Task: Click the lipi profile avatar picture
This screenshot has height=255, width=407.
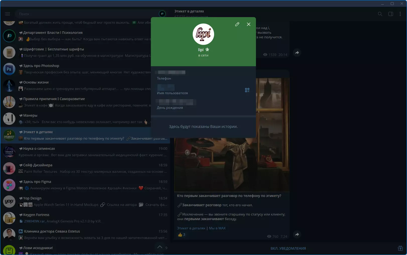Action: (203, 34)
